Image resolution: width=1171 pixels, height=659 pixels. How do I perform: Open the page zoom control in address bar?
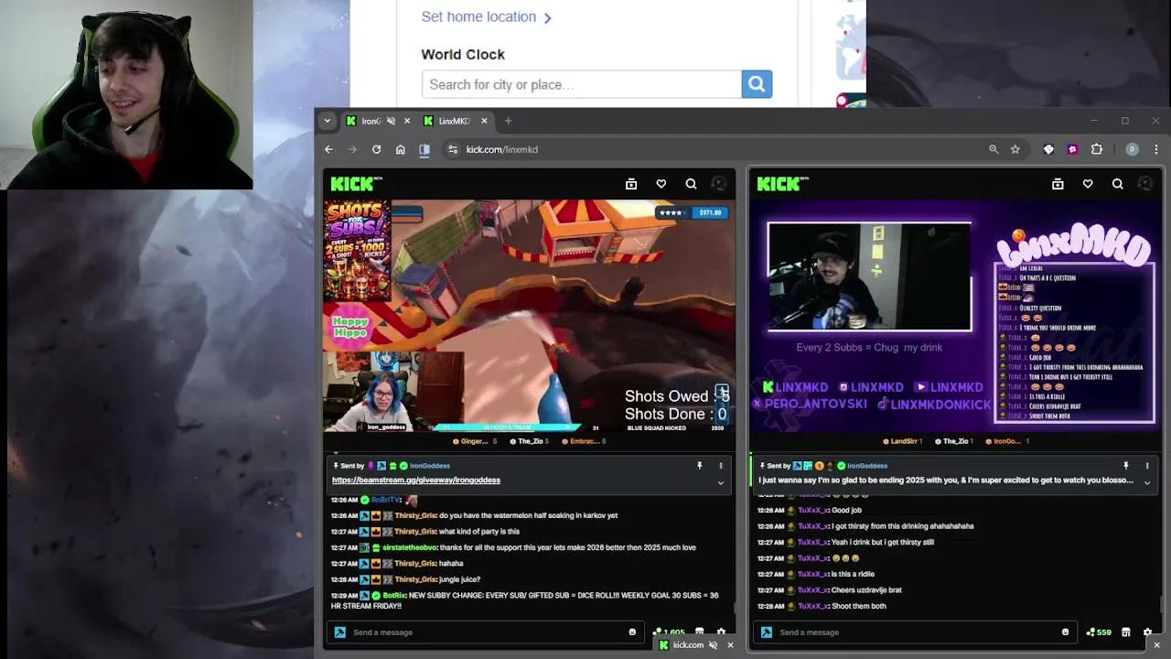click(x=994, y=149)
